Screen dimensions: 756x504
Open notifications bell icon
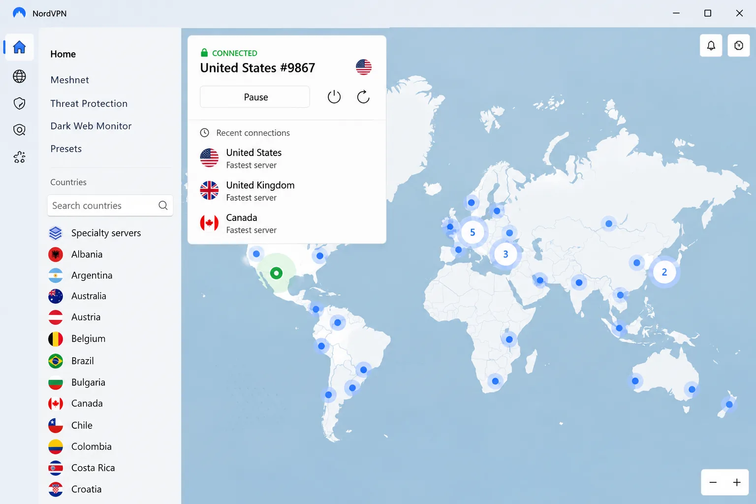click(711, 45)
